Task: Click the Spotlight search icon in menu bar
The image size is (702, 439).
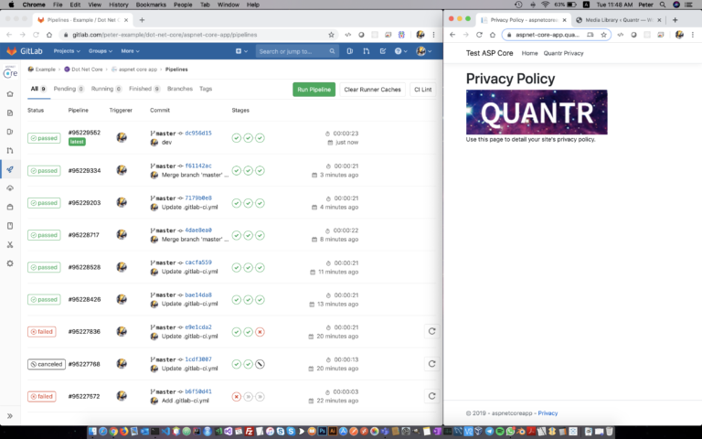Action: point(662,5)
